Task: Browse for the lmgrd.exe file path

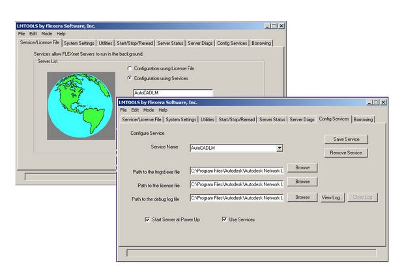Action: coord(302,168)
